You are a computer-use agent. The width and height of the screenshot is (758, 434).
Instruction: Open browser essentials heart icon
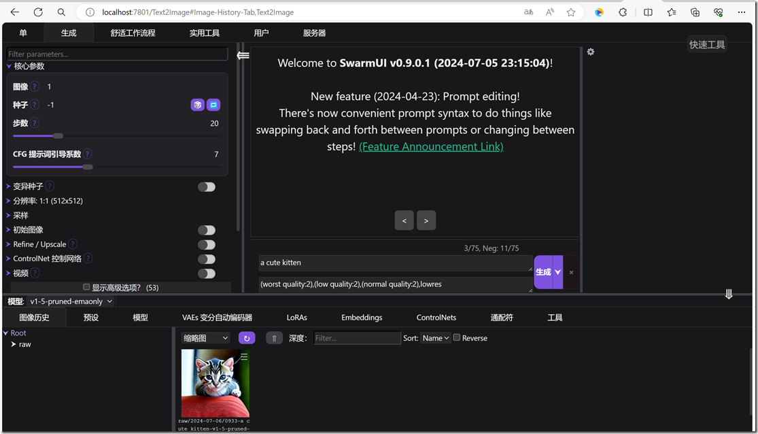click(719, 12)
